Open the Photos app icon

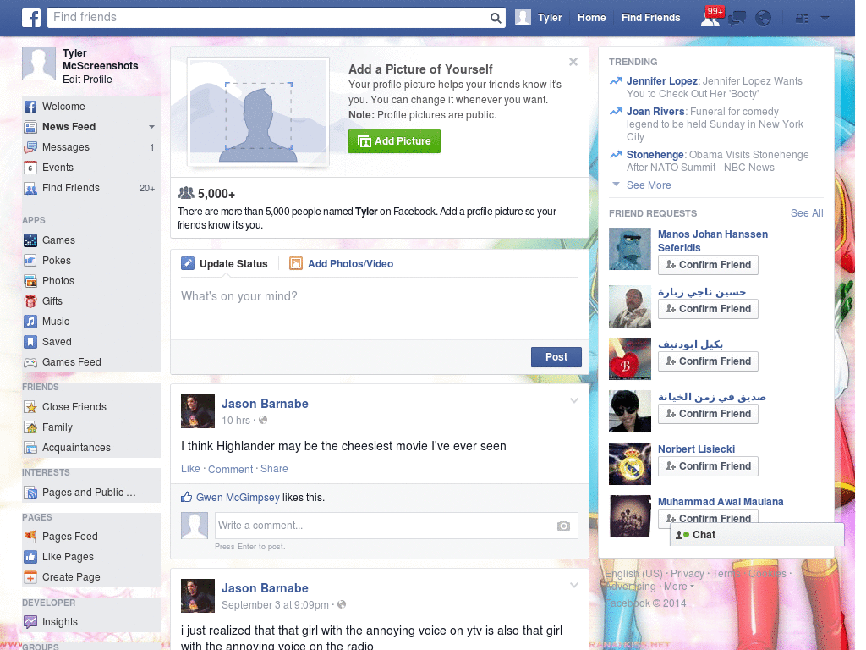30,281
